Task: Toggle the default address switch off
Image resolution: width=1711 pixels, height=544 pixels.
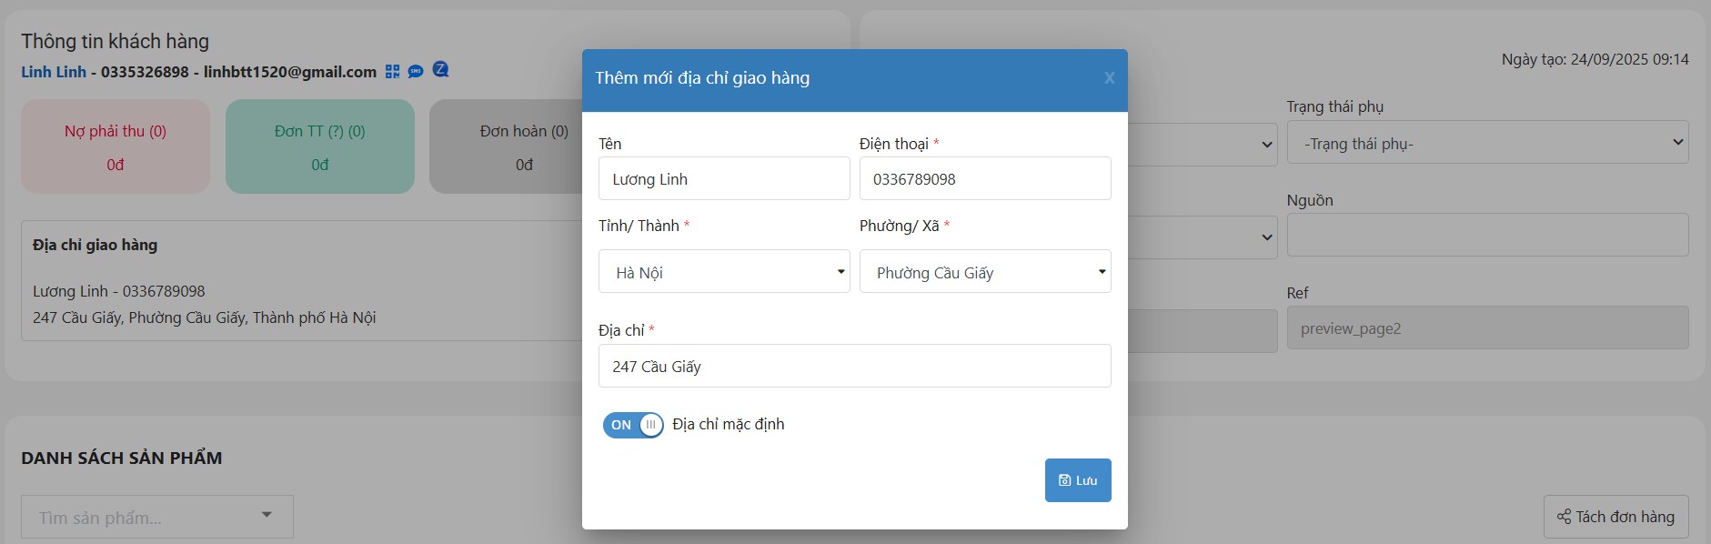Action: [x=633, y=425]
